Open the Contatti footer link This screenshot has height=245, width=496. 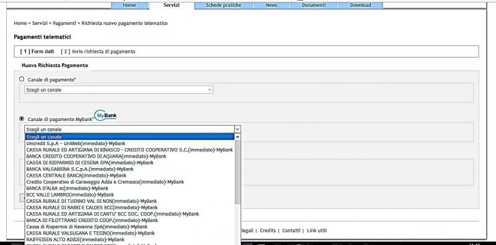291,231
